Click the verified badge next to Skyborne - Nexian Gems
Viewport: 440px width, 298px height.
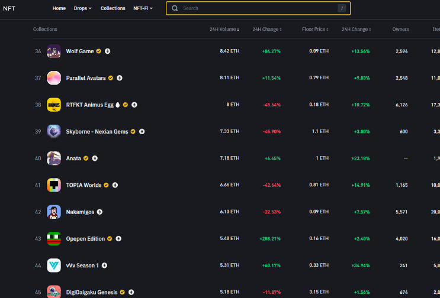click(x=133, y=132)
